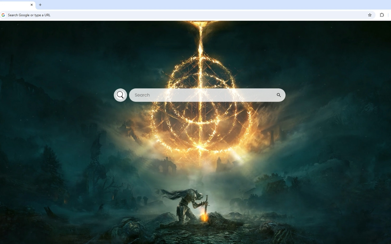Click the rounded search pill in the wallpaper center

pos(207,95)
